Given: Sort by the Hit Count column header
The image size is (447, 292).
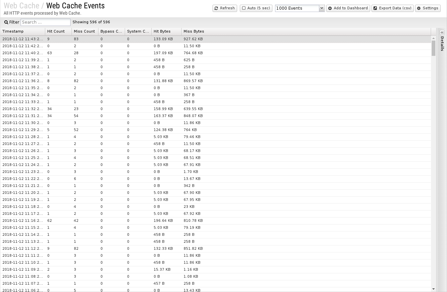Looking at the screenshot, I should point(59,31).
